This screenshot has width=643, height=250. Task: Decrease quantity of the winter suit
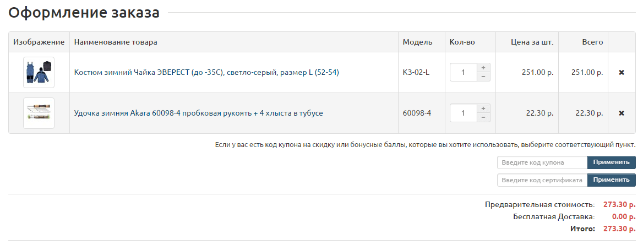click(x=483, y=77)
